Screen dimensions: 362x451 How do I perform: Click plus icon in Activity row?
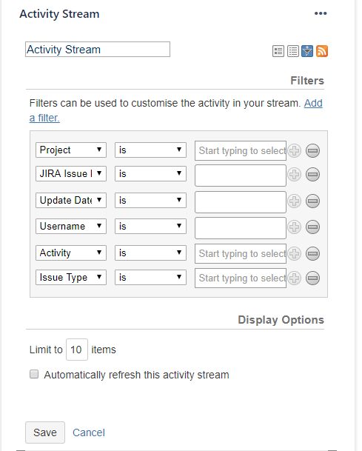tap(294, 254)
